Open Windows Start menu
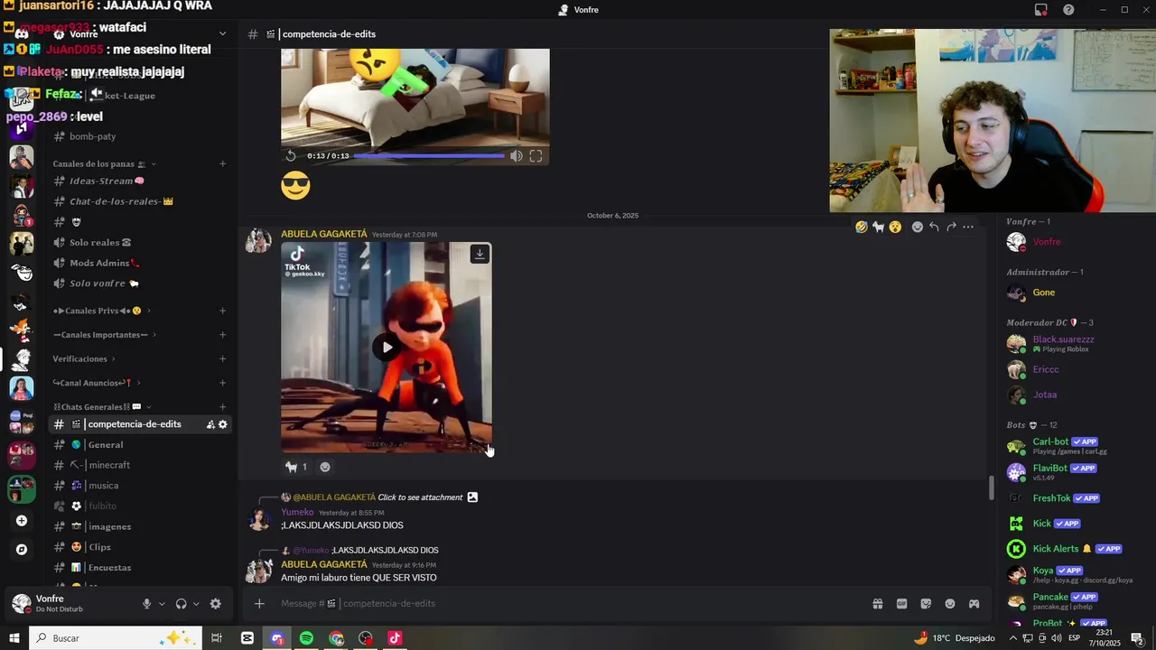The image size is (1156, 650). (x=14, y=638)
